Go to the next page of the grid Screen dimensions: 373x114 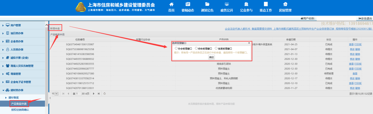coord(94,93)
